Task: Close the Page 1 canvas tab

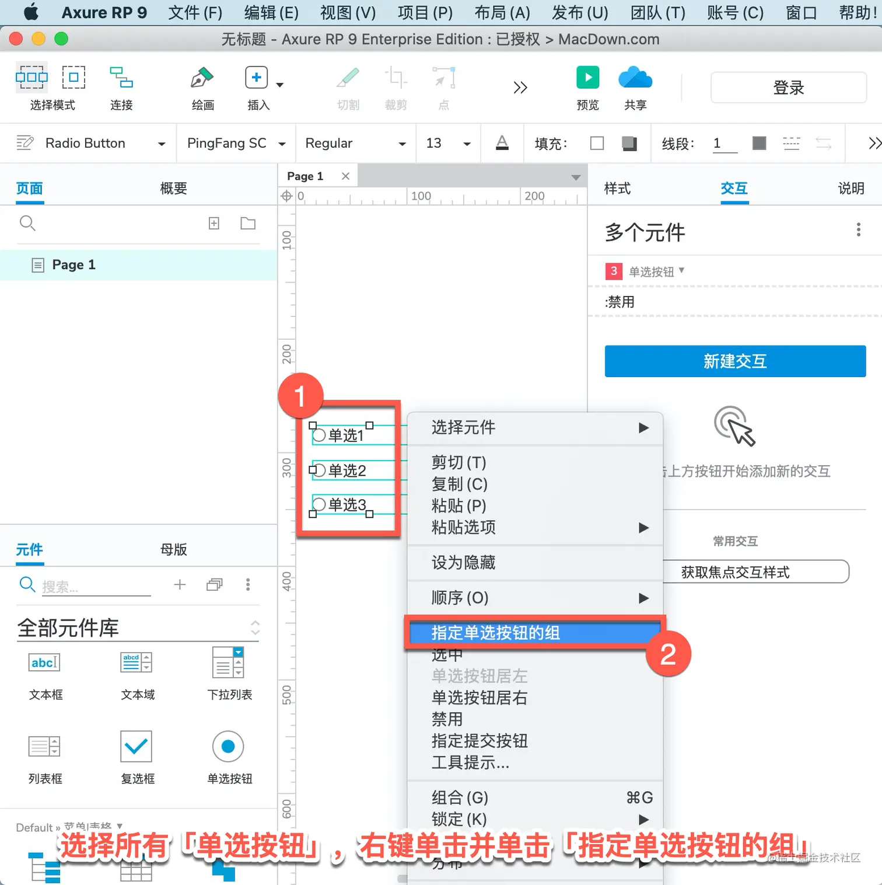Action: click(345, 176)
